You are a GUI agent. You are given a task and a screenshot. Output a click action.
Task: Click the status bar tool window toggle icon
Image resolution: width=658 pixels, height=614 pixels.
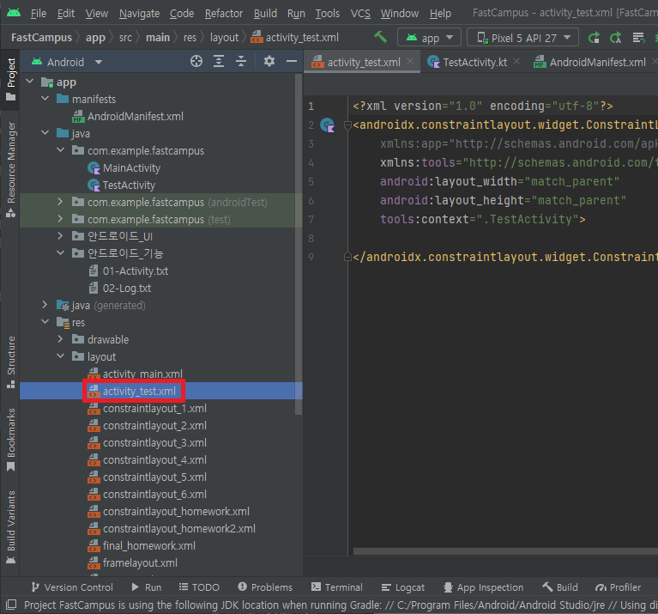click(x=11, y=605)
